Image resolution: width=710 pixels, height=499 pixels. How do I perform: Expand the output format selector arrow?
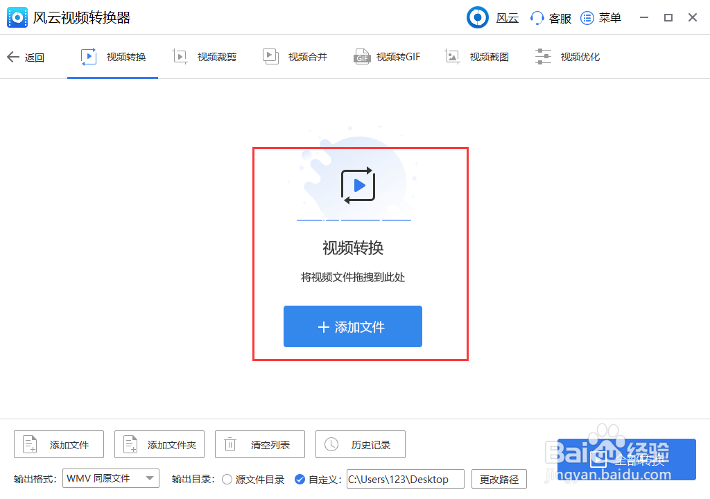[x=149, y=478]
